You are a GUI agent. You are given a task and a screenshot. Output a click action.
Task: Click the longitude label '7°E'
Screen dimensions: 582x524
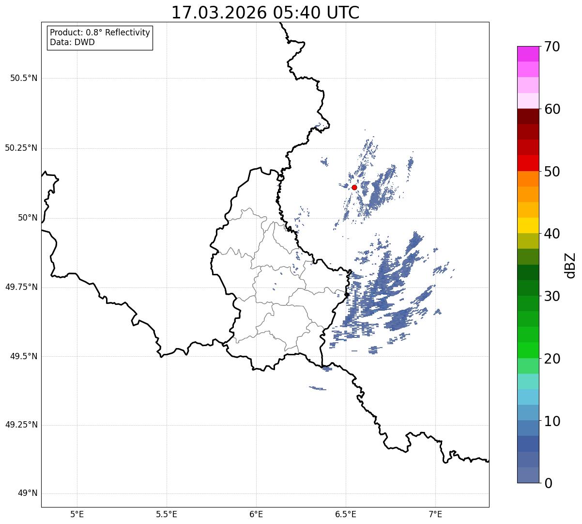point(435,514)
